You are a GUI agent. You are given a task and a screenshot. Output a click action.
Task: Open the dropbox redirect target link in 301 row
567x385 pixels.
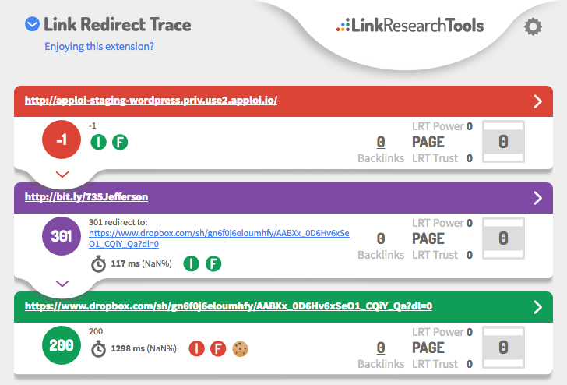(x=219, y=238)
